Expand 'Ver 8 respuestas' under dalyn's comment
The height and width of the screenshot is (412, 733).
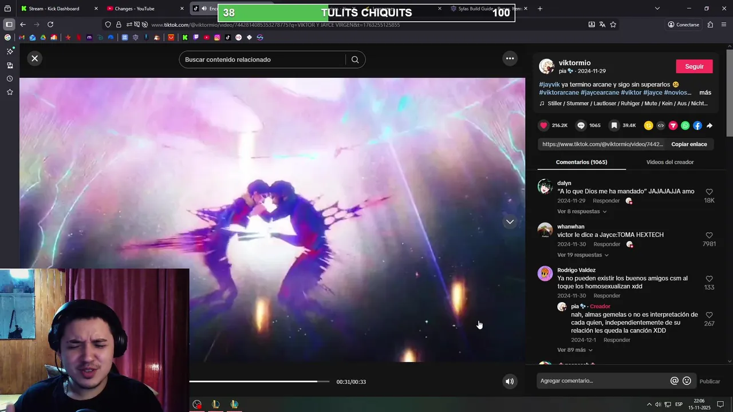click(582, 211)
